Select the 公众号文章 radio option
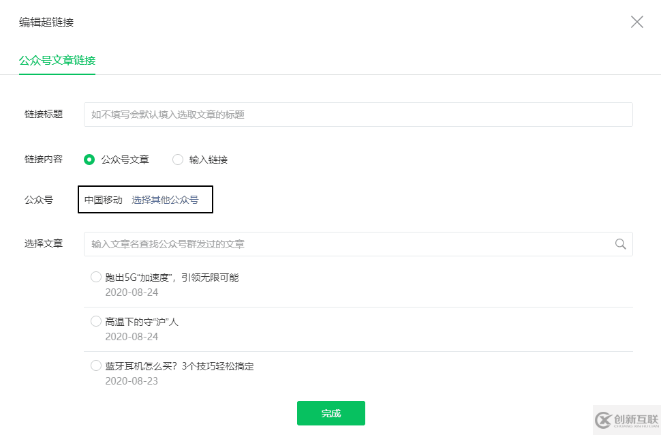 click(89, 160)
